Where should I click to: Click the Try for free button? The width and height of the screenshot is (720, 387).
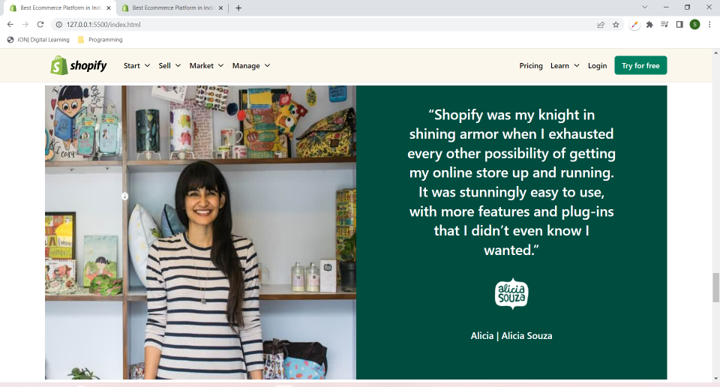(x=640, y=66)
